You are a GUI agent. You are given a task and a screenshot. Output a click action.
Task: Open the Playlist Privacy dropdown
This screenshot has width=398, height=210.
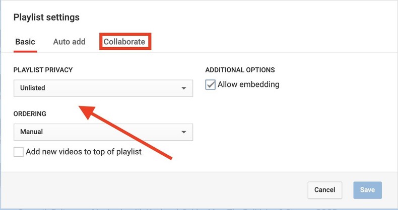pos(103,88)
